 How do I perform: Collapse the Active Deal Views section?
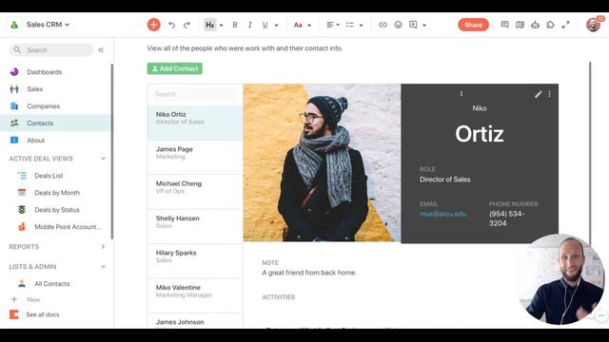click(x=104, y=159)
